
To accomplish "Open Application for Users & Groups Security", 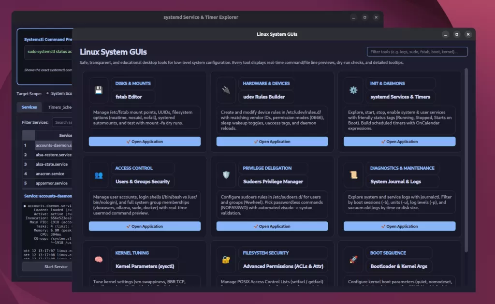I will click(x=145, y=226).
